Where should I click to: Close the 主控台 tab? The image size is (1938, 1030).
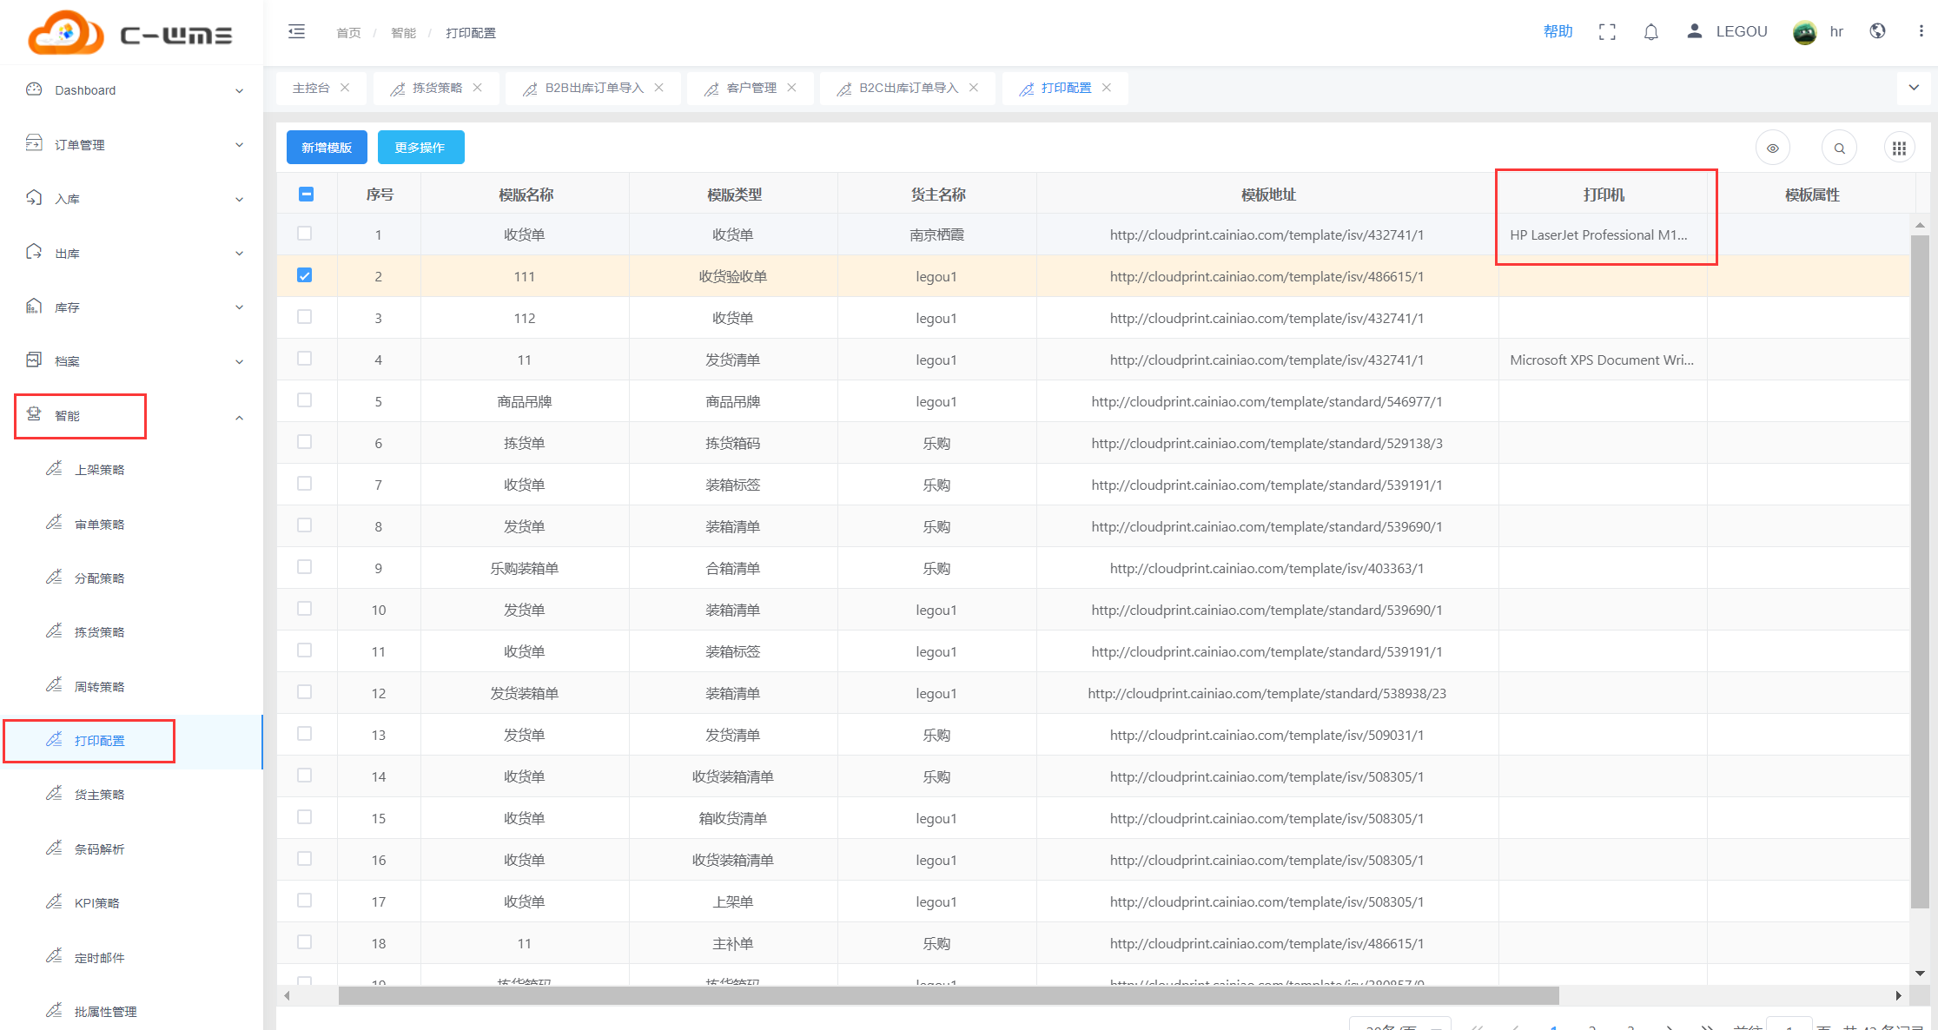345,88
